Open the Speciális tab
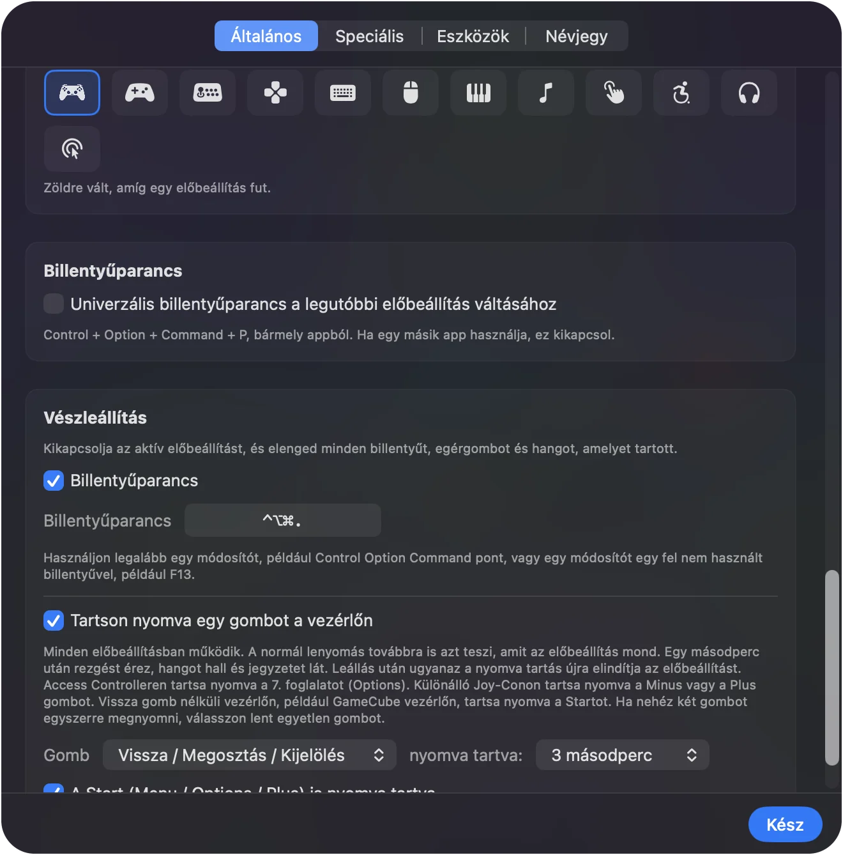843x855 pixels. [370, 36]
